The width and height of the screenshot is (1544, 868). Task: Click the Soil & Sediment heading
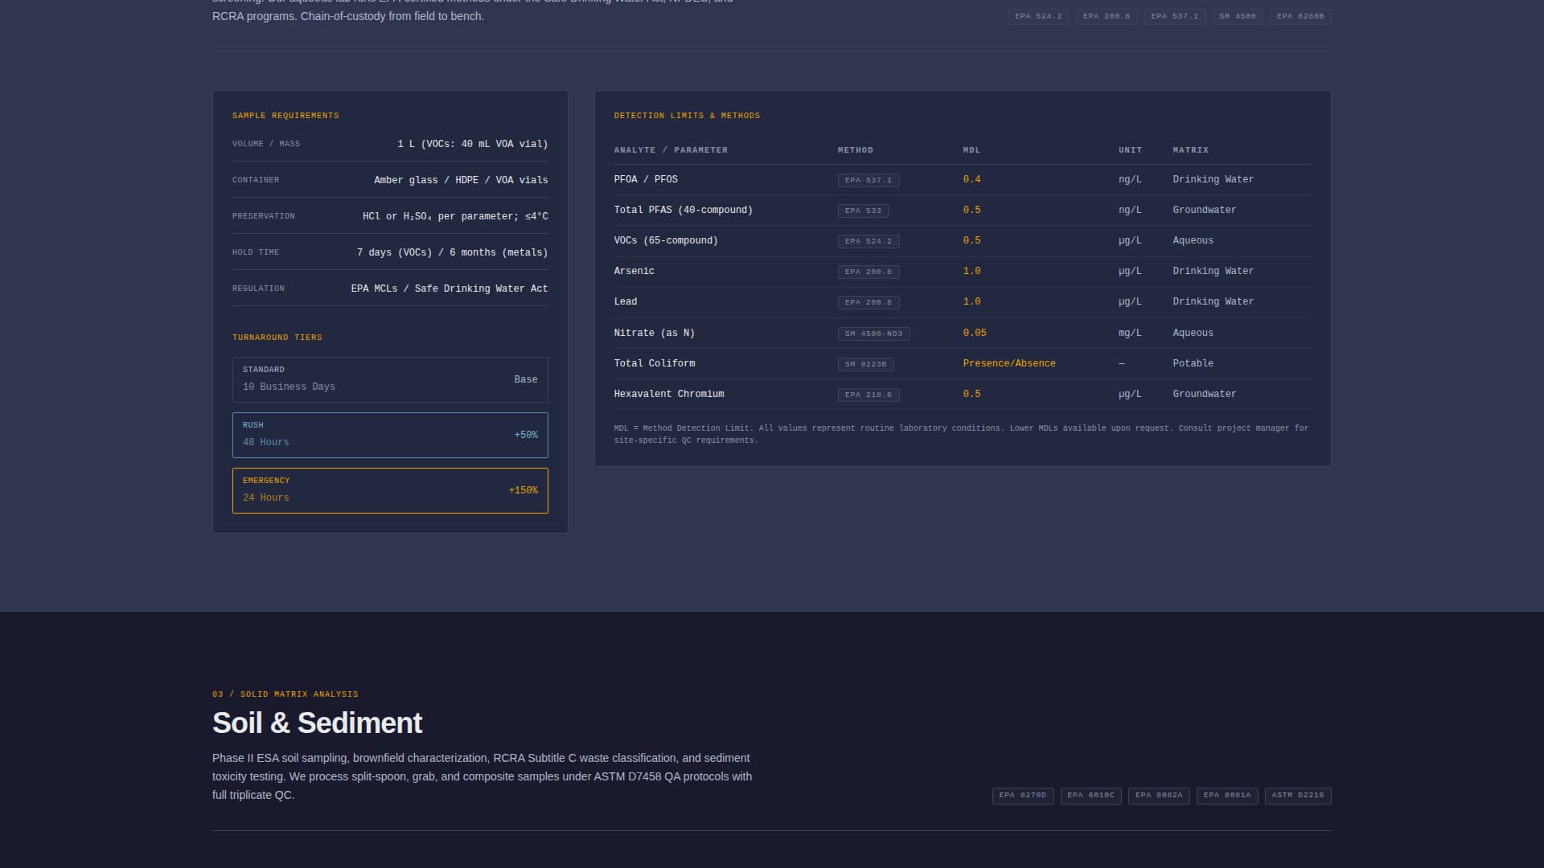coord(317,723)
